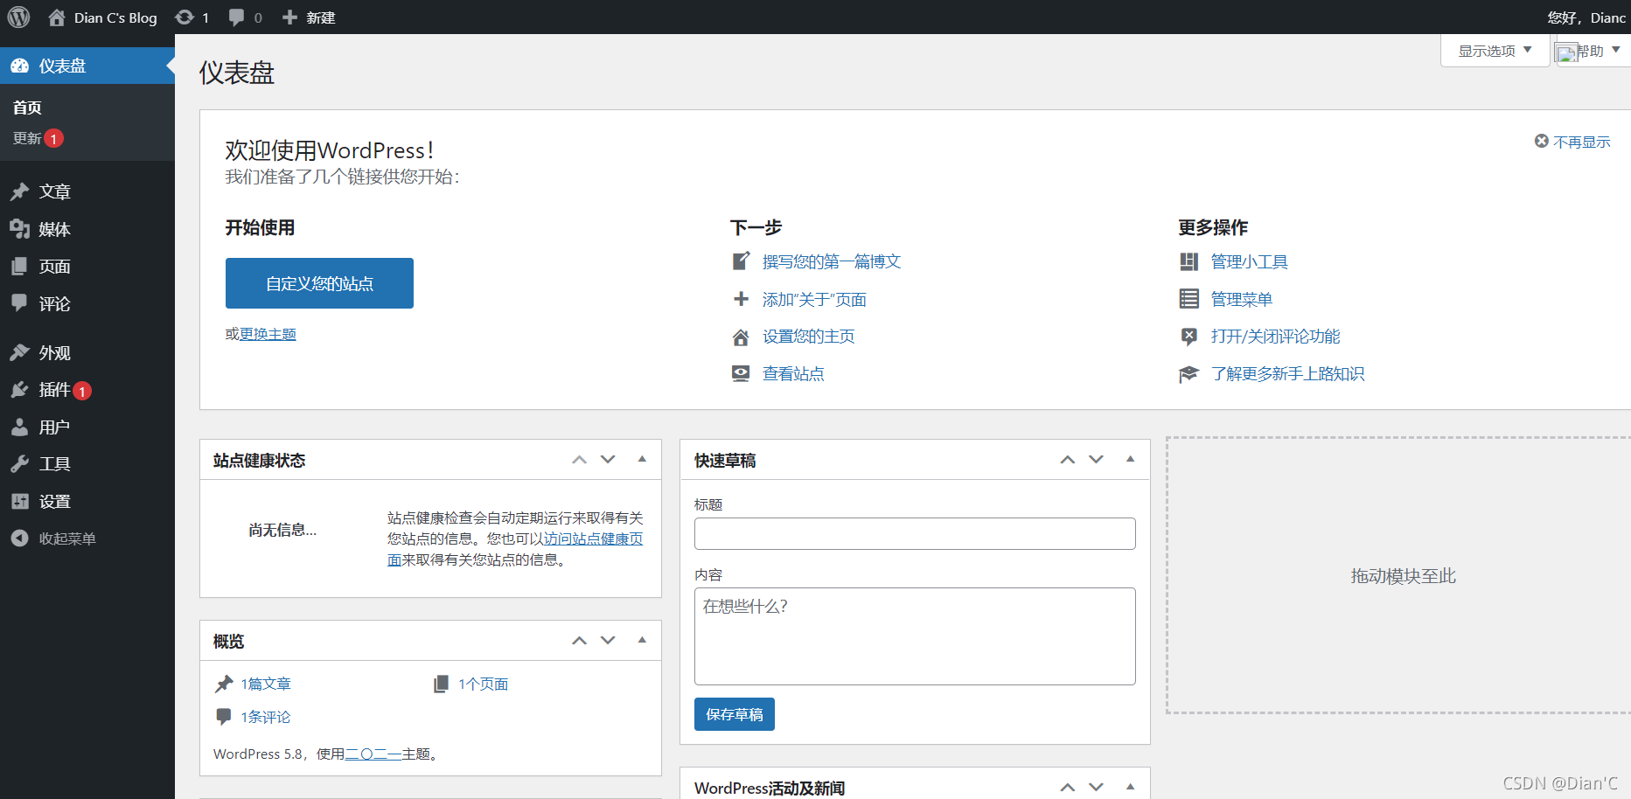Screen dimensions: 1631x799
Task: Move 概览 widget down
Action: [x=608, y=641]
